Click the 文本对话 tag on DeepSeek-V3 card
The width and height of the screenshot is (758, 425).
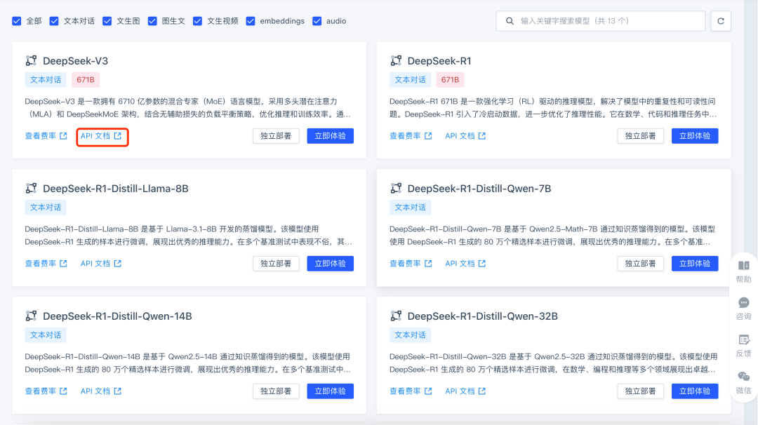click(46, 80)
